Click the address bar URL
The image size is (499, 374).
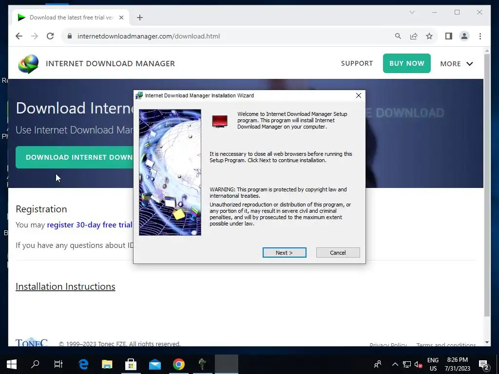149,36
